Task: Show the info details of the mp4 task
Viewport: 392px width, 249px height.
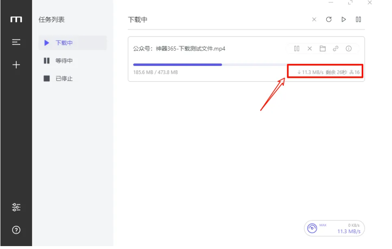Action: coord(348,48)
